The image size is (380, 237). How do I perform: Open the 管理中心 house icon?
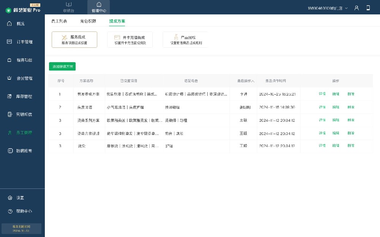pos(99,4)
